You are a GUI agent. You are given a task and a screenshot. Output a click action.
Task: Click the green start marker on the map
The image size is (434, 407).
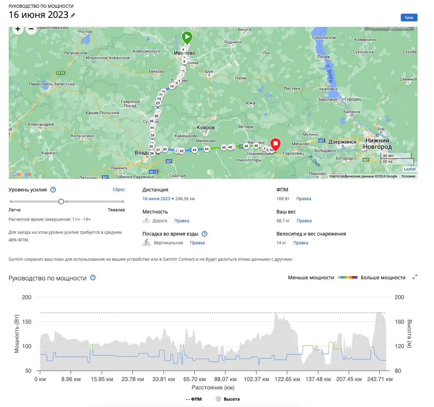[x=187, y=37]
